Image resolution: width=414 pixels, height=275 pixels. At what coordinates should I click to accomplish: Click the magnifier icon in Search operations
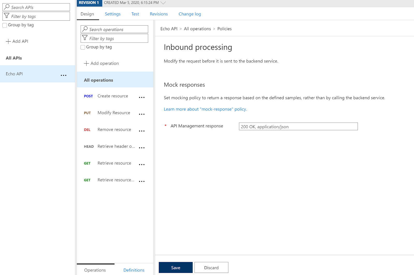(85, 29)
